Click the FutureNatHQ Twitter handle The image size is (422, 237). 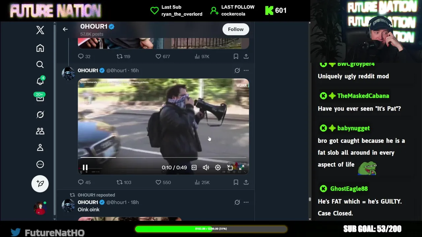(x=54, y=233)
